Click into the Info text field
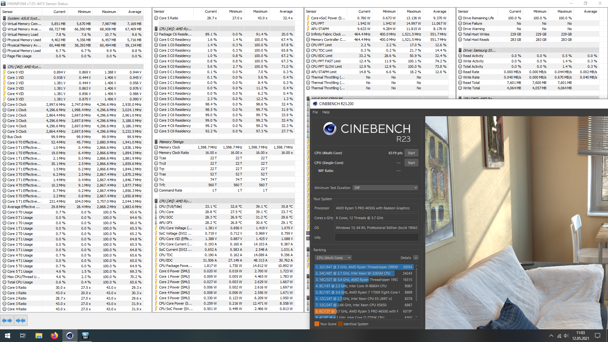Image resolution: width=608 pixels, height=342 pixels. click(x=377, y=237)
